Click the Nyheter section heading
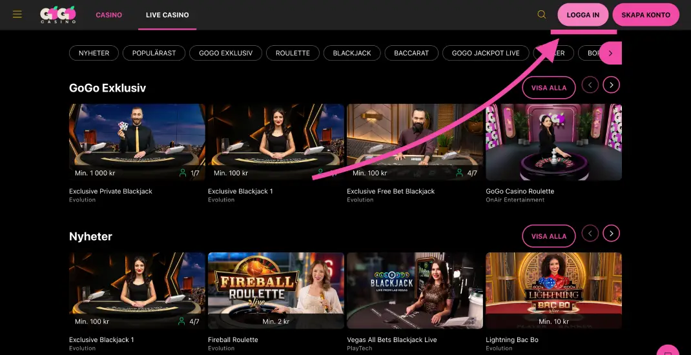 click(91, 236)
